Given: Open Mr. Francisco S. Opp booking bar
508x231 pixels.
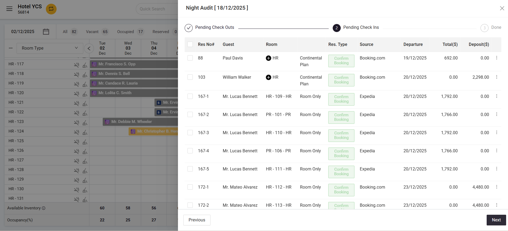Looking at the screenshot, I should [134, 64].
